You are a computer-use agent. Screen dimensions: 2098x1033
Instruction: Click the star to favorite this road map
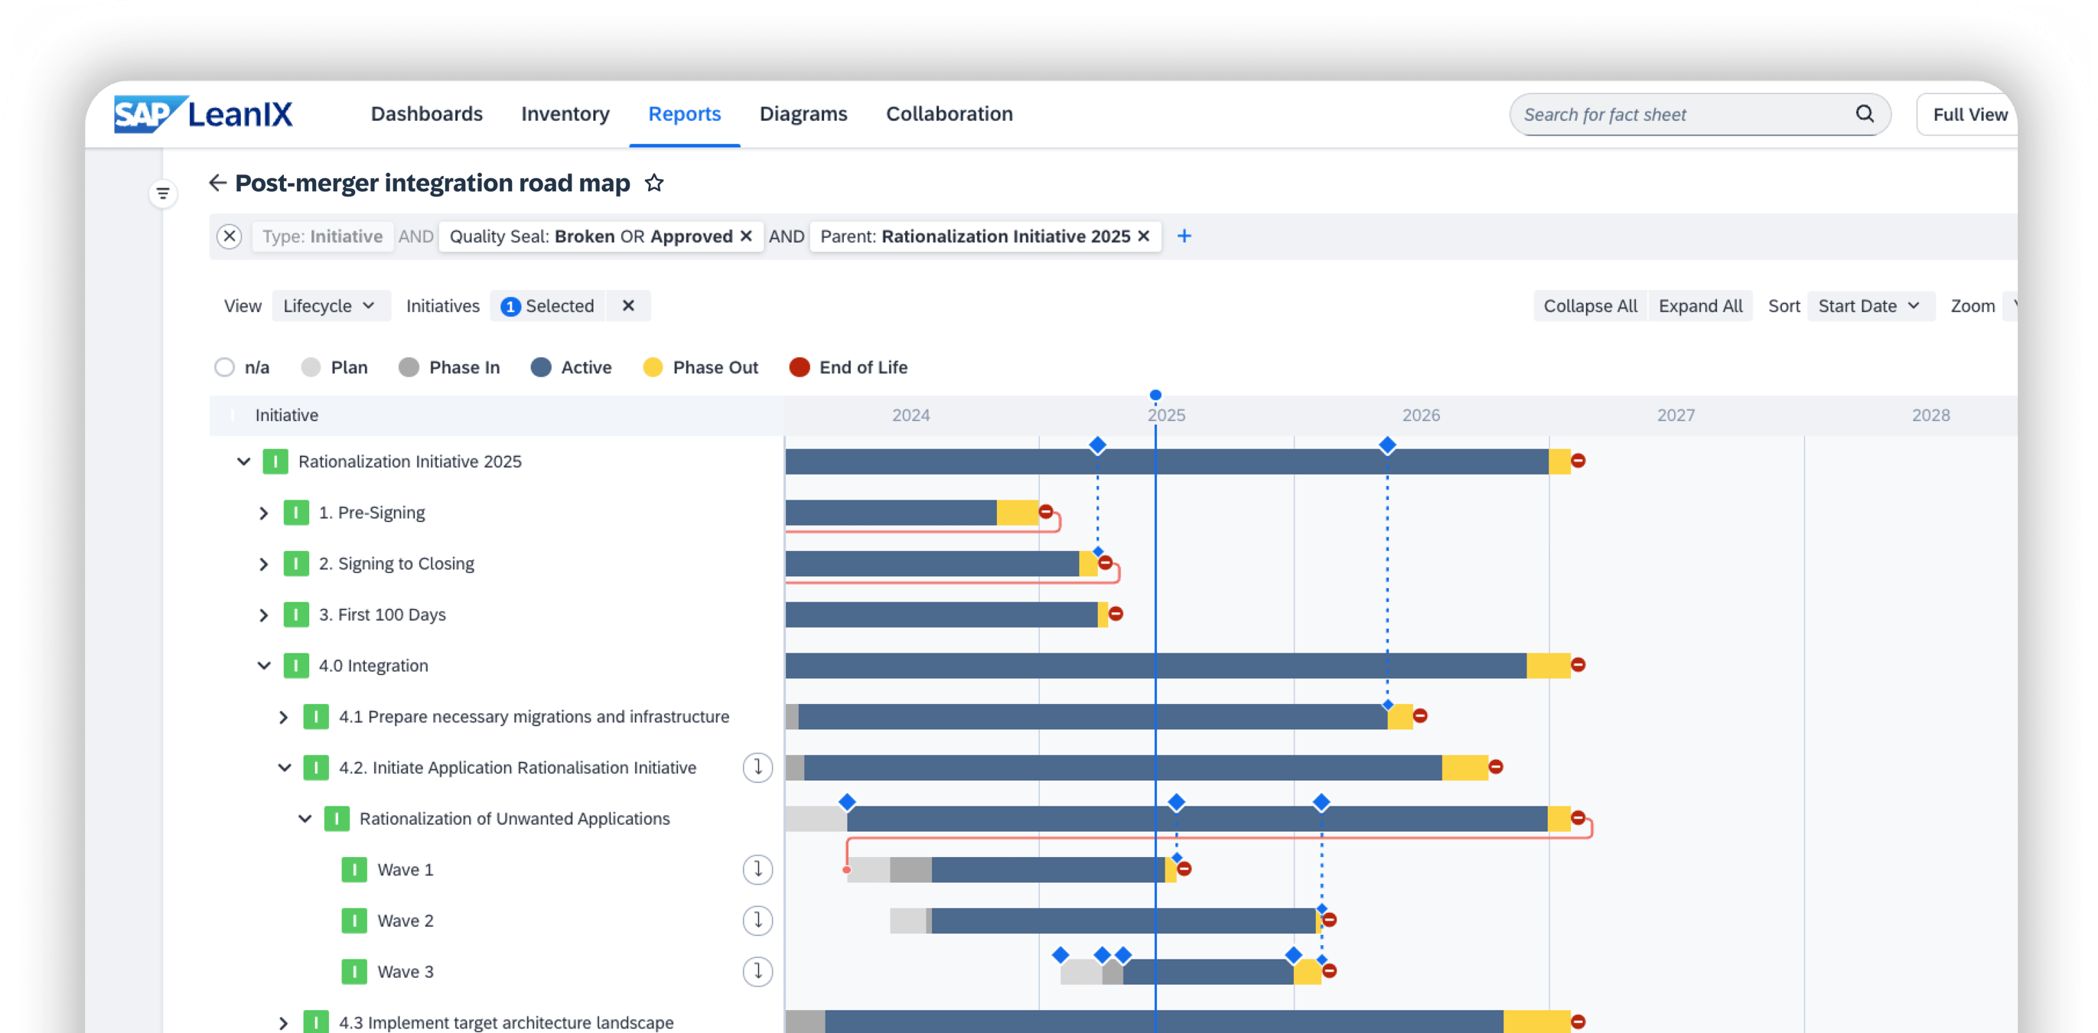[654, 184]
